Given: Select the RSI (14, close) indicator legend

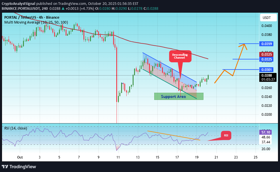Looking at the screenshot, I should [16, 128].
